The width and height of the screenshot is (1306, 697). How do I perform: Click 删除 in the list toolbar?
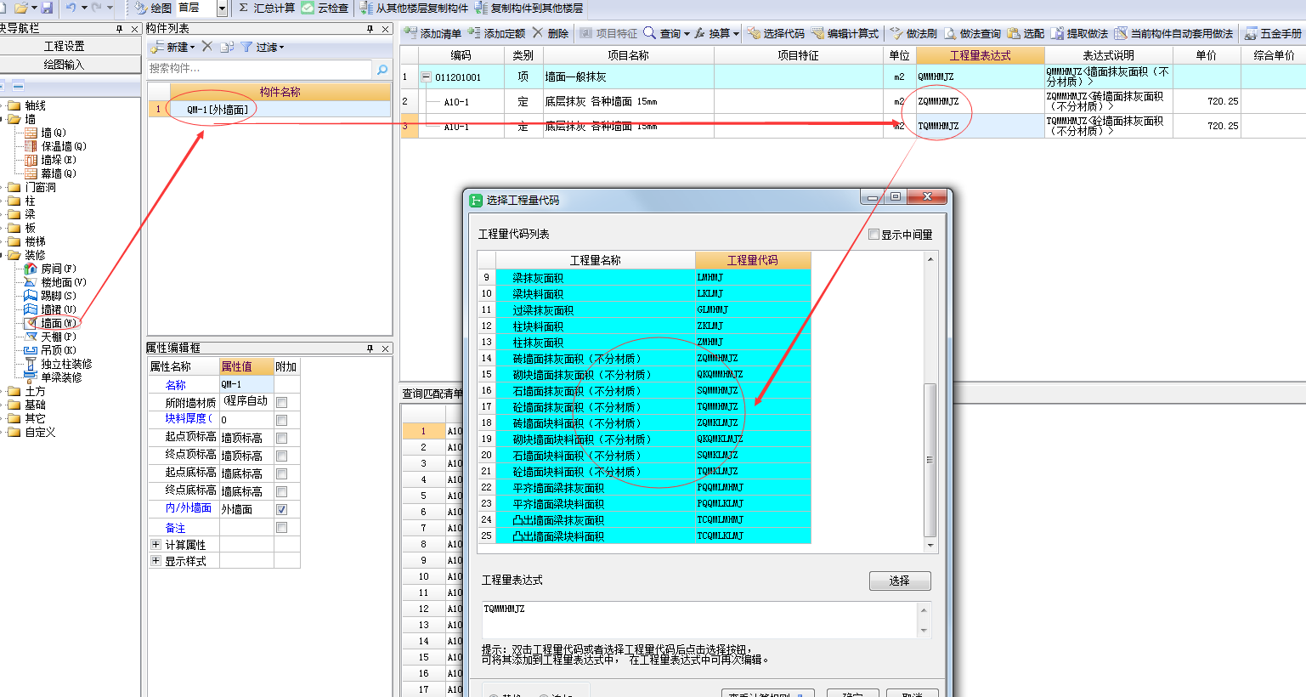pyautogui.click(x=551, y=33)
